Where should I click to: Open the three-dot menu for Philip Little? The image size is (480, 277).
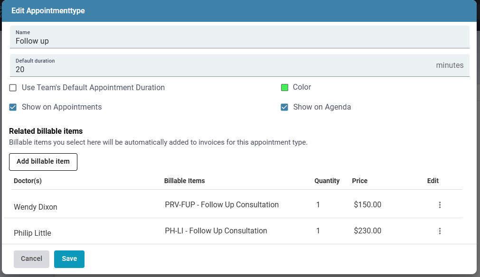440,231
